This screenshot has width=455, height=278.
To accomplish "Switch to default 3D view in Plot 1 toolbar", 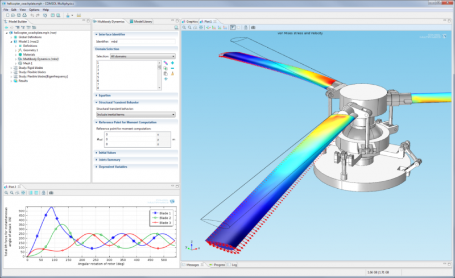I will click(208, 27).
